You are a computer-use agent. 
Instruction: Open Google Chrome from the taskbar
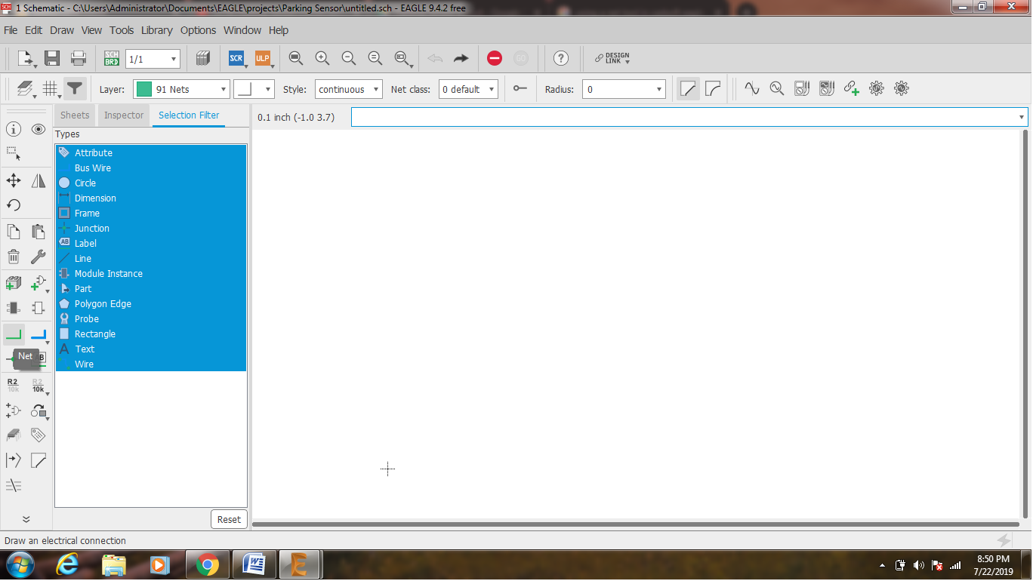(x=207, y=564)
